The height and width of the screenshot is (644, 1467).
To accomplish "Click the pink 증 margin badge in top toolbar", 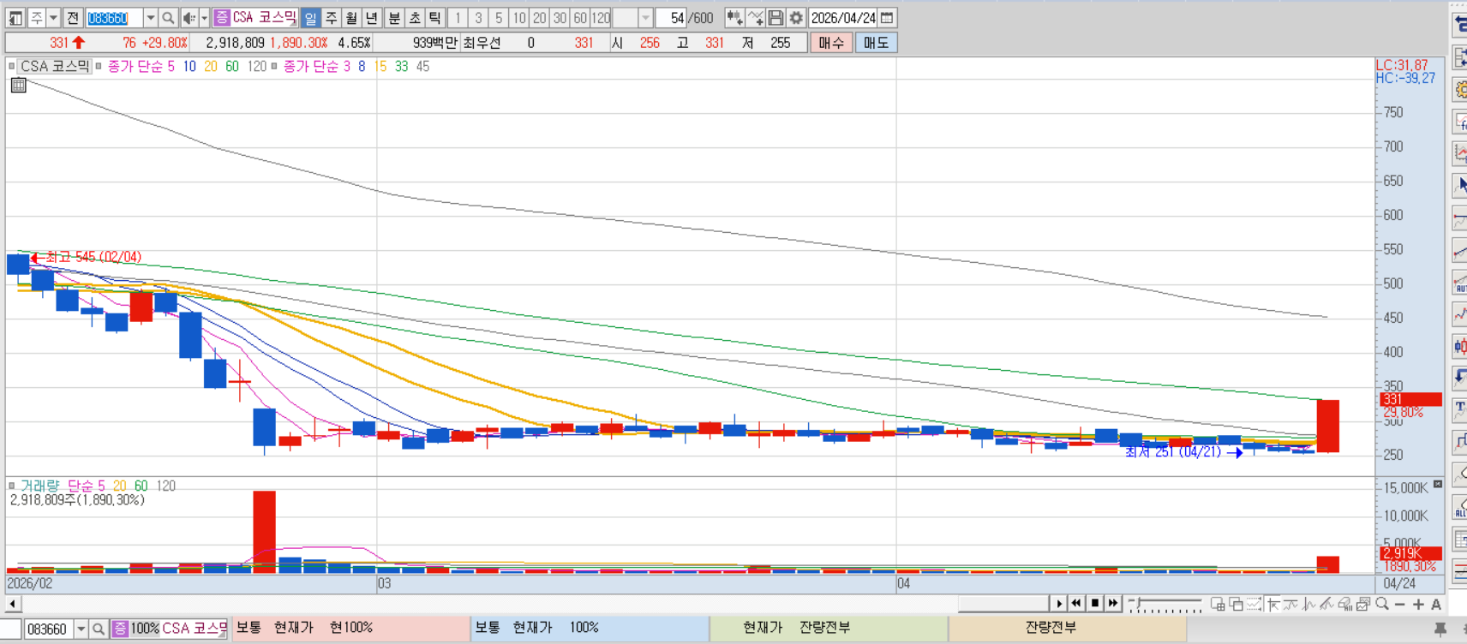I will [x=222, y=18].
